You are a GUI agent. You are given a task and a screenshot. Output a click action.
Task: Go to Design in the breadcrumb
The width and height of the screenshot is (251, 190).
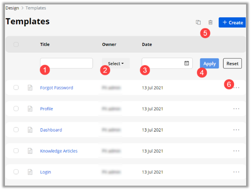(12, 8)
